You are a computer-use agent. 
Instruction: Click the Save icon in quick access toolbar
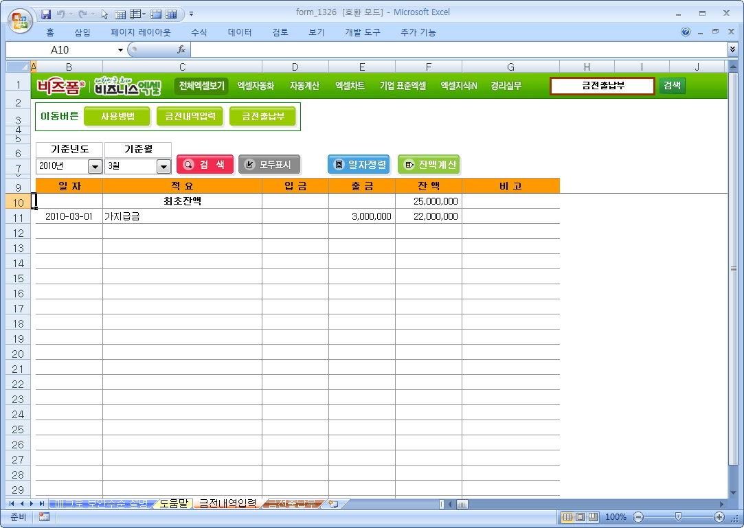tap(46, 13)
